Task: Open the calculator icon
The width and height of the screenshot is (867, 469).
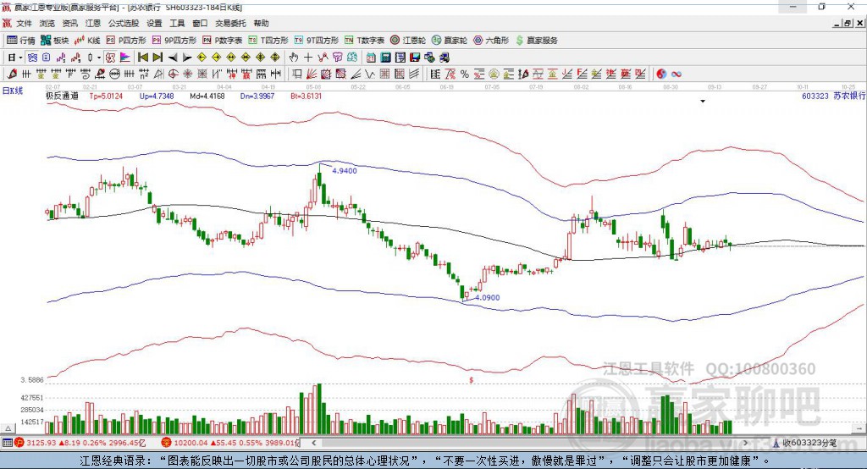Action: [385, 58]
